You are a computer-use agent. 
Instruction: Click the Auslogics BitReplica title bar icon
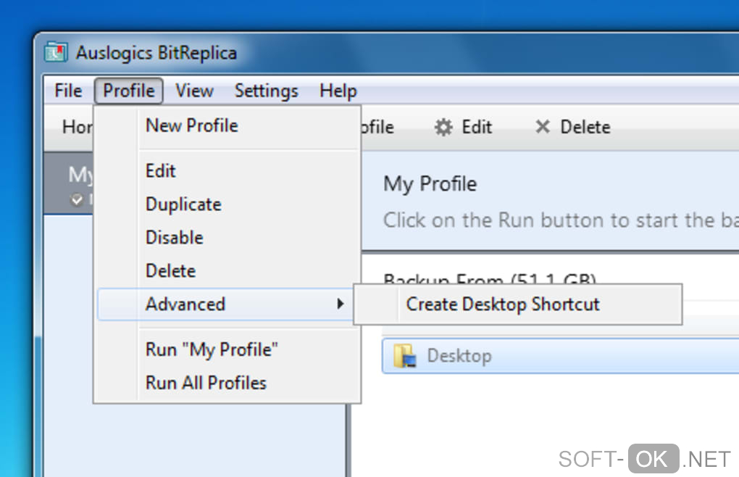coord(56,52)
